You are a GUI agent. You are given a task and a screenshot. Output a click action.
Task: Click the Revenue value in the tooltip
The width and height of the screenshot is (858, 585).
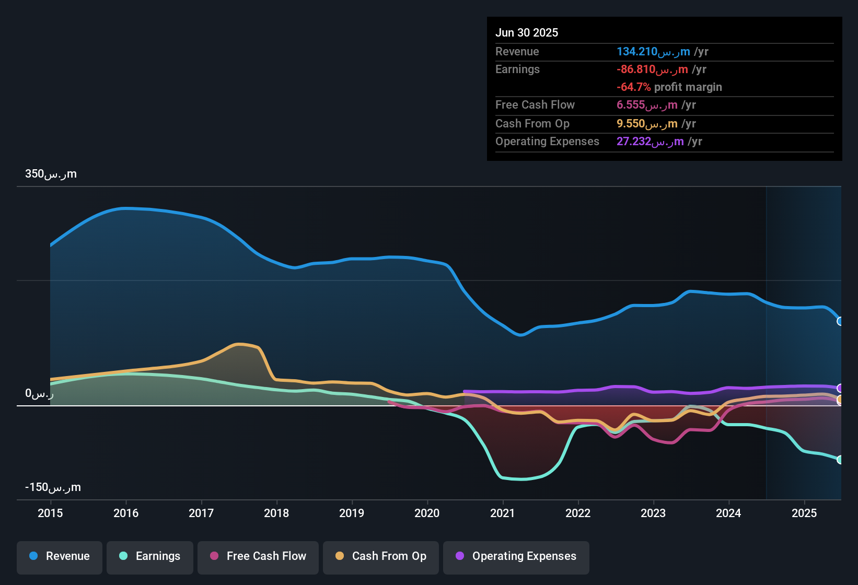(652, 52)
